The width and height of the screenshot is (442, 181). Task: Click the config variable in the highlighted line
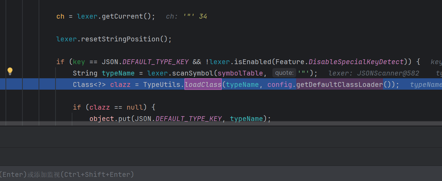click(280, 84)
